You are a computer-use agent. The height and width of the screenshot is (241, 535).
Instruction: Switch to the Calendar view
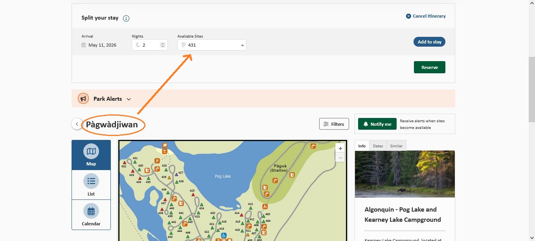[x=91, y=215]
